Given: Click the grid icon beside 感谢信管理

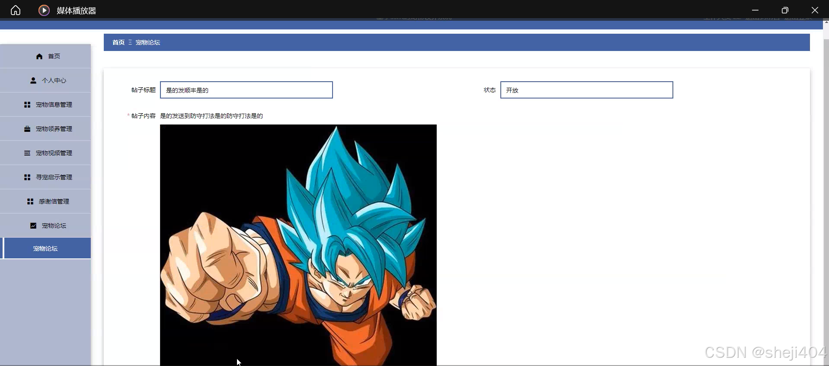Looking at the screenshot, I should pyautogui.click(x=30, y=201).
